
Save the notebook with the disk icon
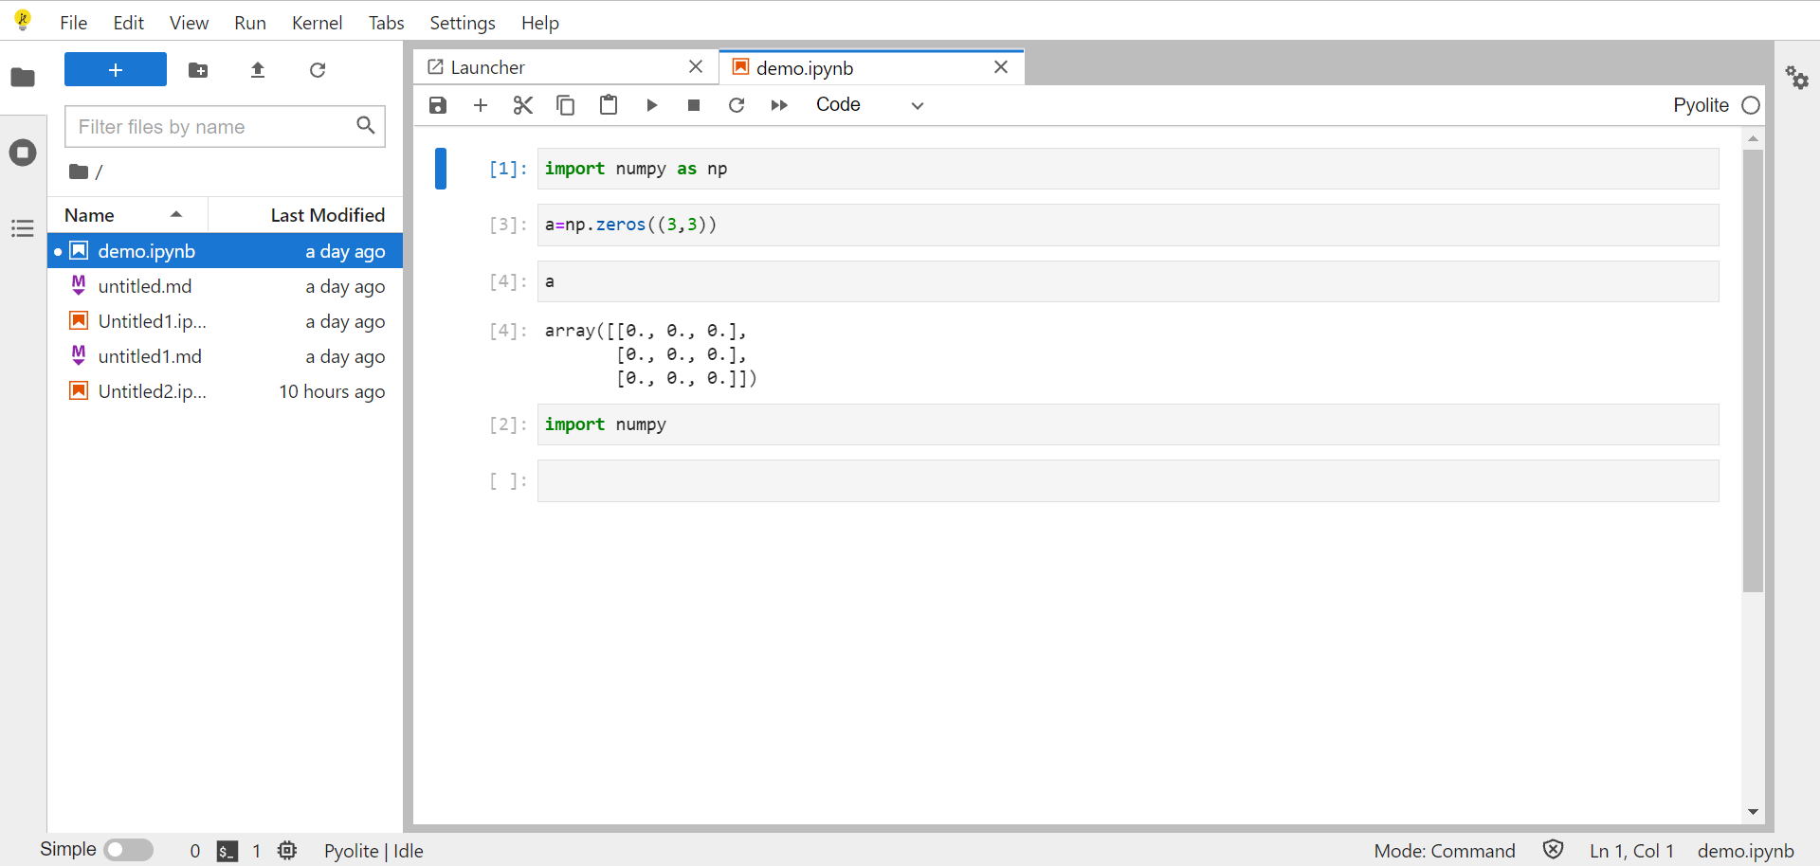coord(437,105)
